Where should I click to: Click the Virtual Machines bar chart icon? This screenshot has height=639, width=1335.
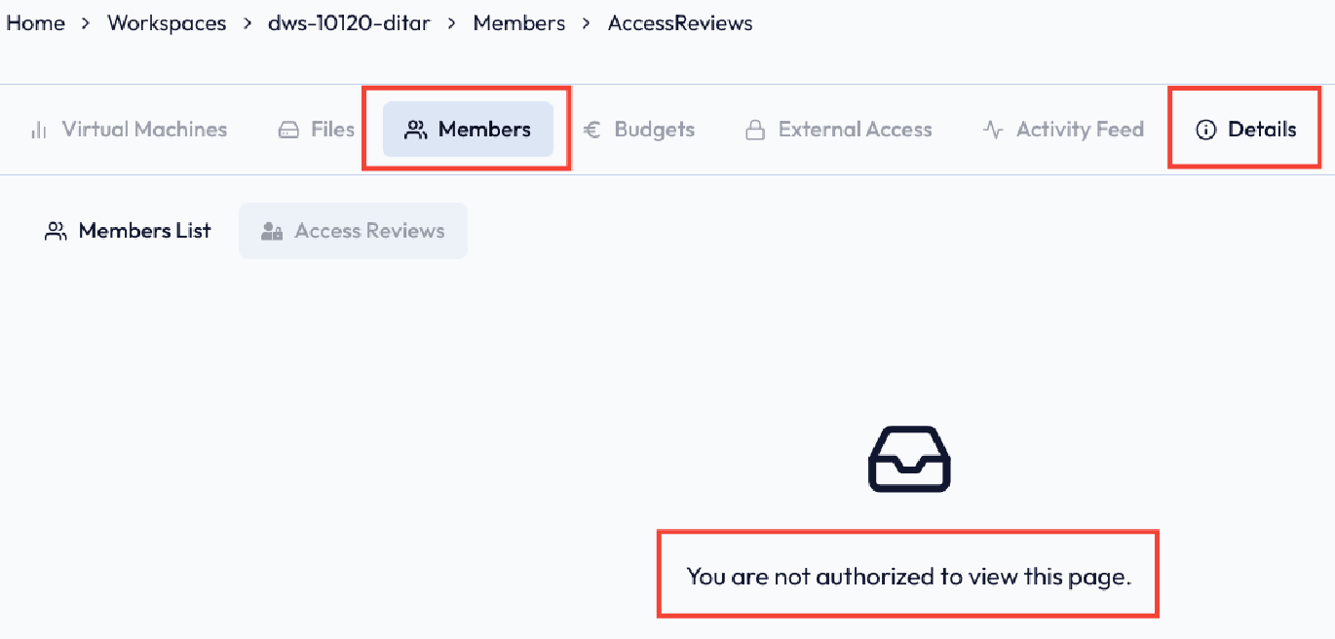point(39,130)
